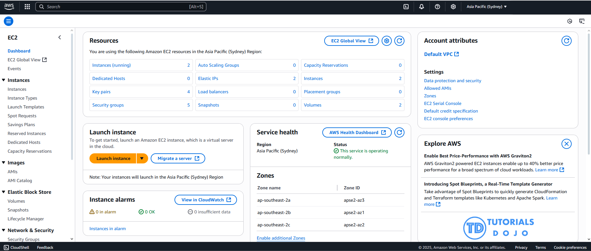Open the settings gear in top bar
The width and height of the screenshot is (591, 251).
[453, 7]
